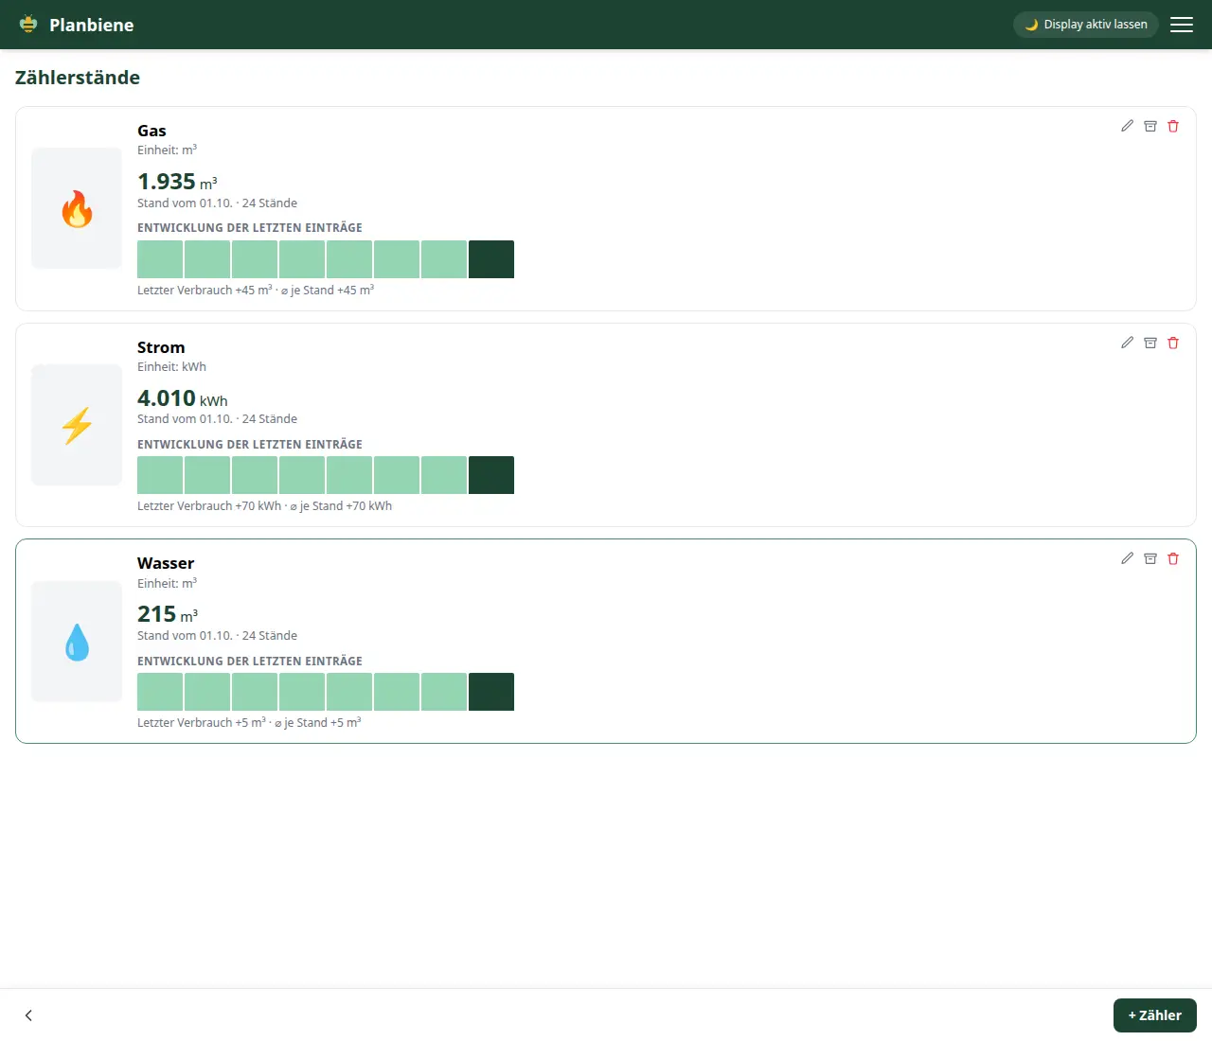Click the 'Zählerstände' page heading
Image resolution: width=1212 pixels, height=1041 pixels.
coord(78,78)
